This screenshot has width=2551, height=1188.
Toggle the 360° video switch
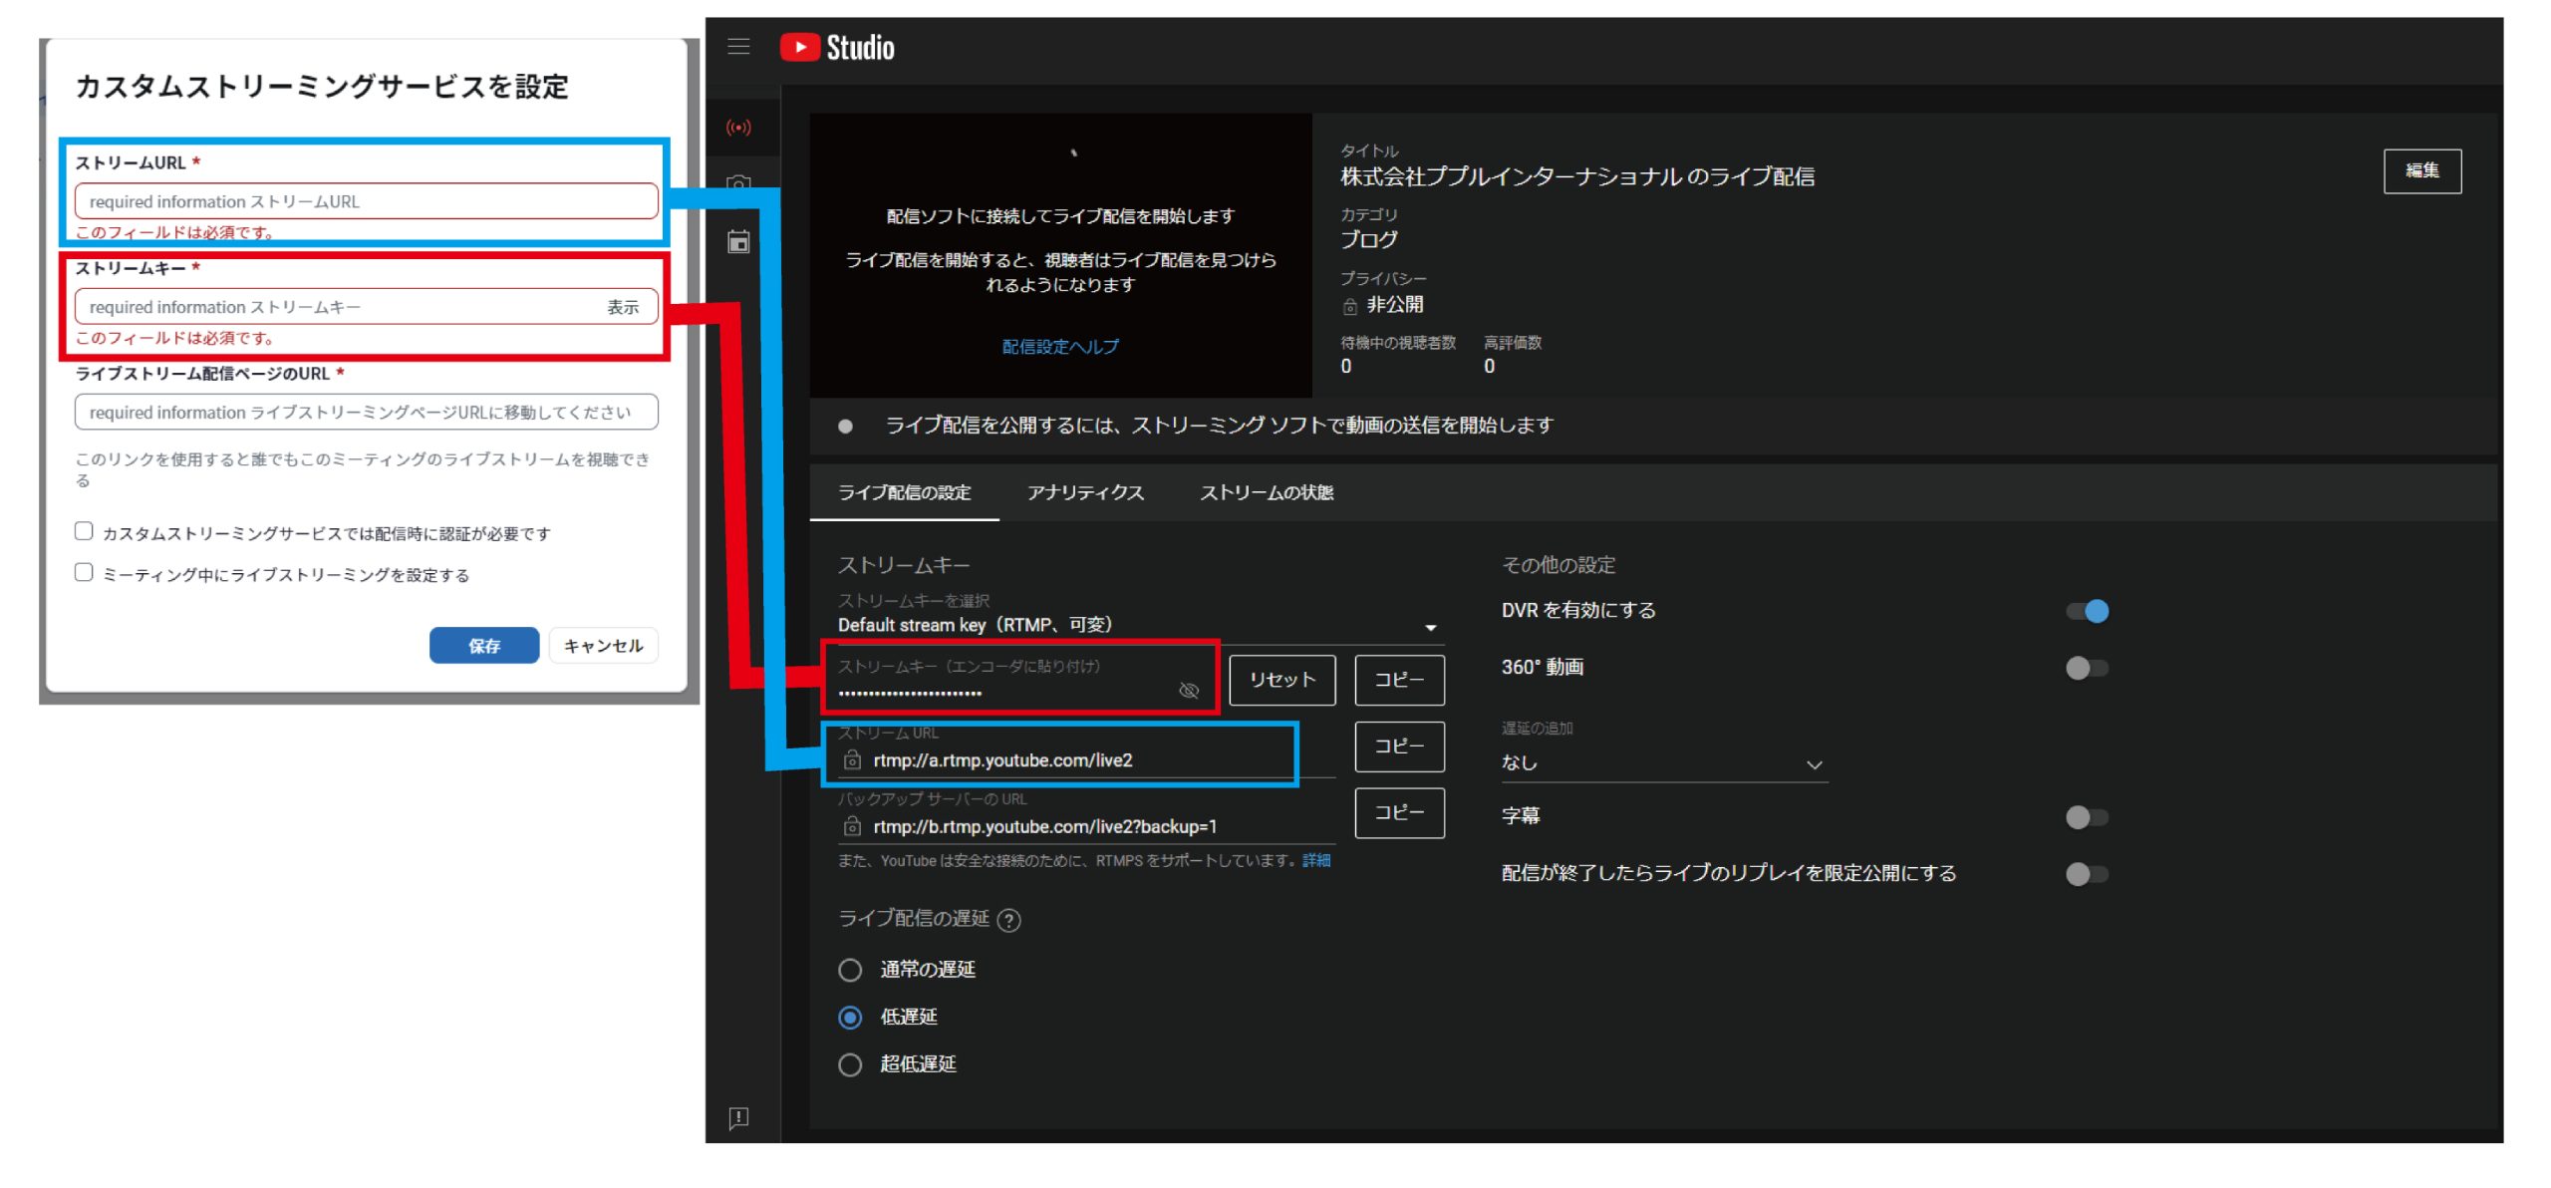(x=2088, y=668)
